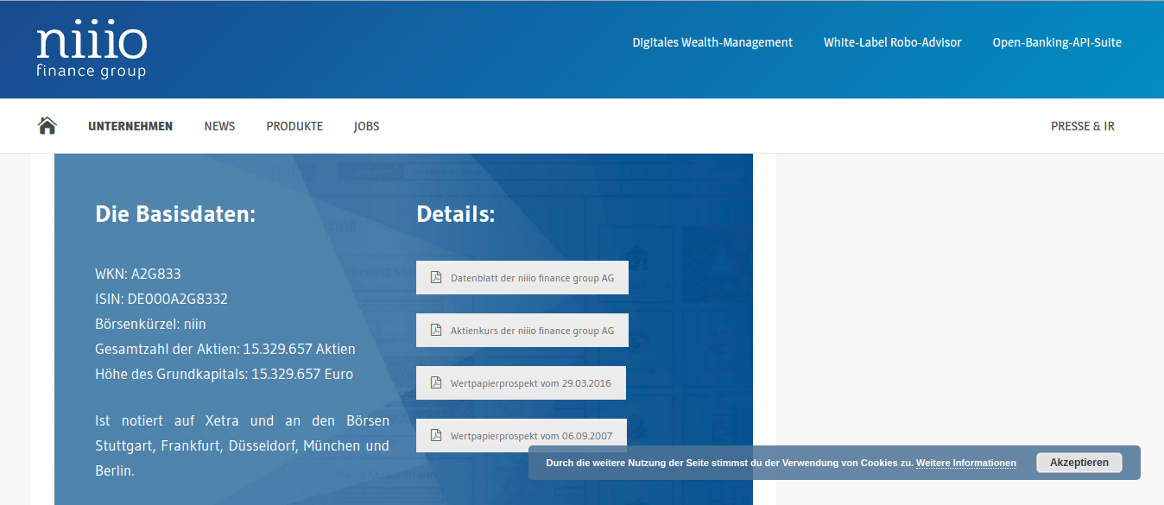This screenshot has height=505, width=1164.
Task: Select the JOBS navigation item
Action: click(x=366, y=125)
